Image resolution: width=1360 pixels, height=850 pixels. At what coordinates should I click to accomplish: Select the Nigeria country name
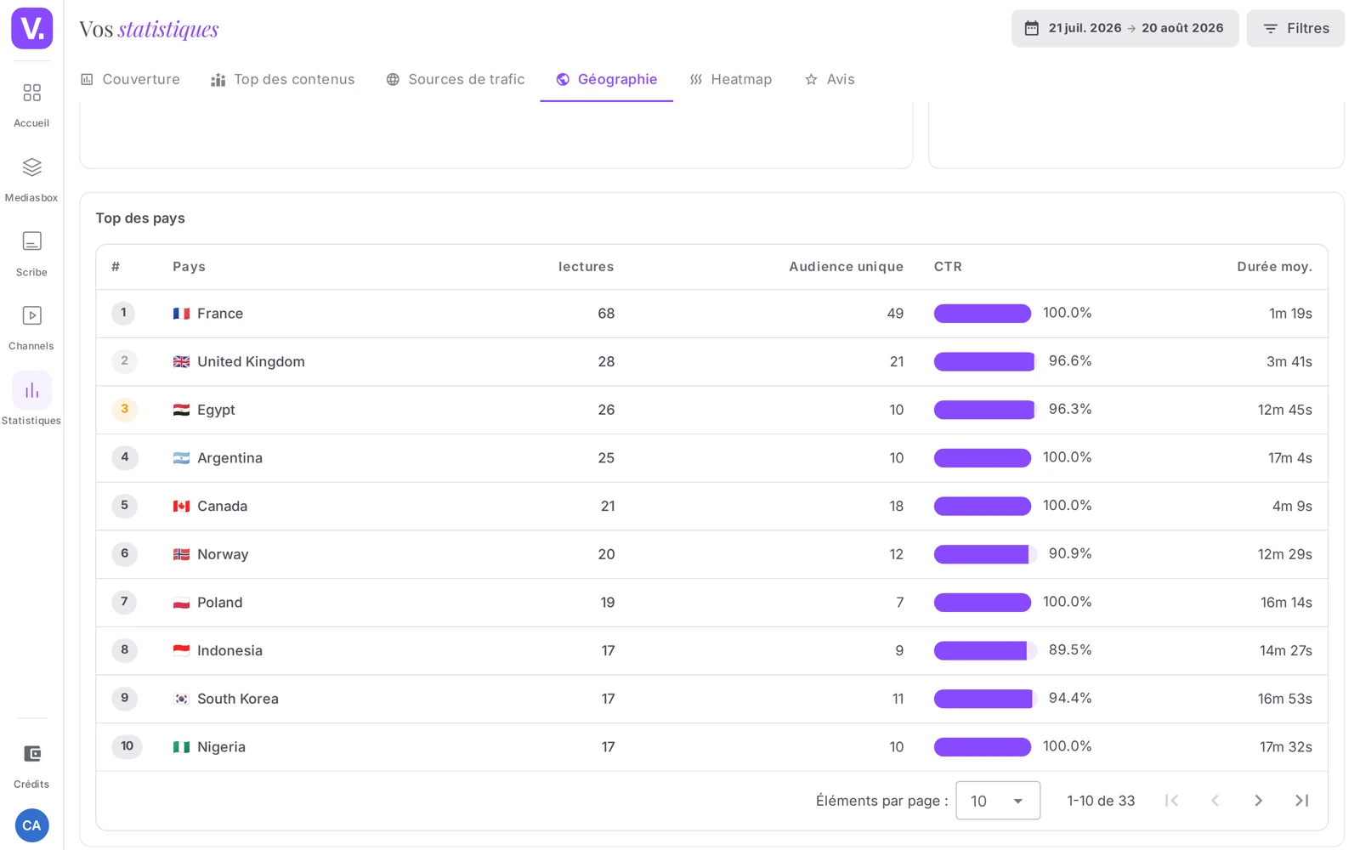click(221, 747)
